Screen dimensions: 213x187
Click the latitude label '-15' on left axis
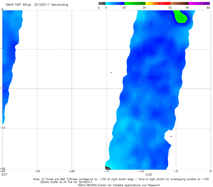coord(3,128)
